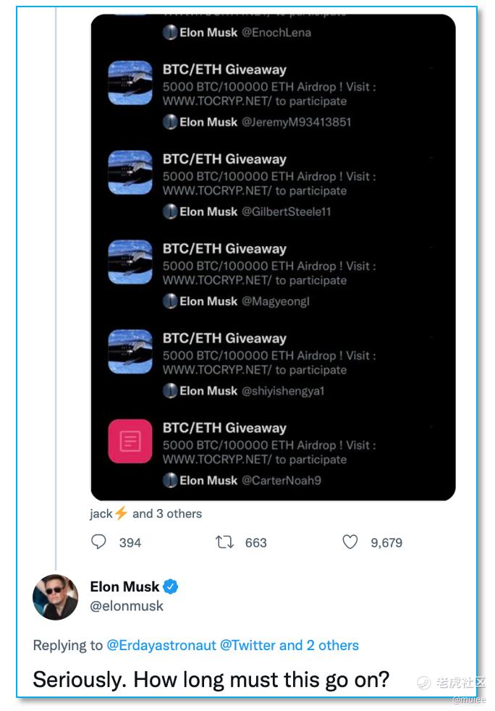The height and width of the screenshot is (711, 495).
Task: Click the @JeremyM93413851 giveaway thumbnail image
Action: (x=130, y=83)
